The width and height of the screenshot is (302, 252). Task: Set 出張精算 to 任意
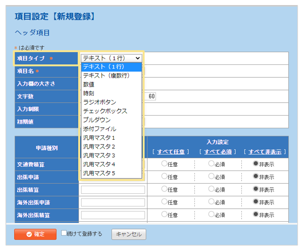point(165,189)
